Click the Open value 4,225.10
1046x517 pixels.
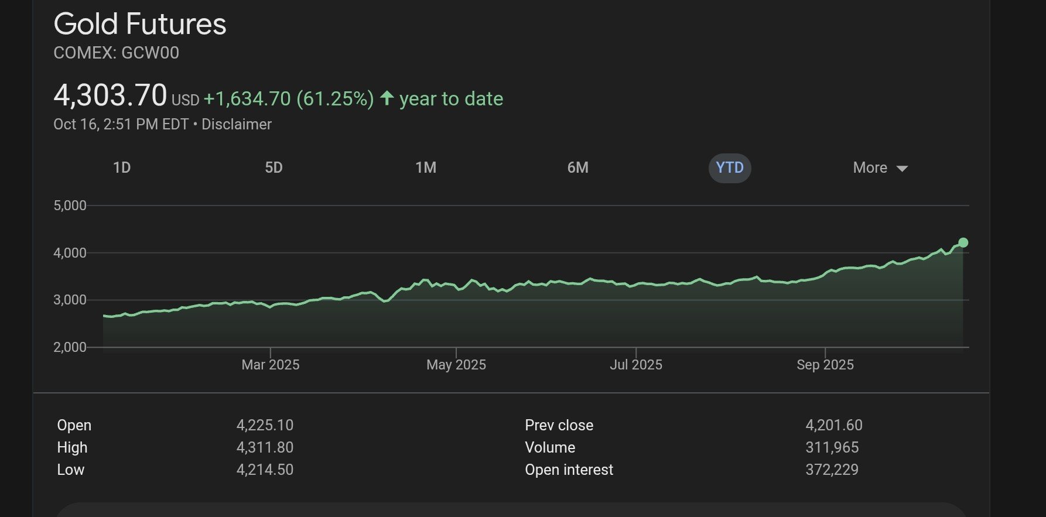coord(265,425)
